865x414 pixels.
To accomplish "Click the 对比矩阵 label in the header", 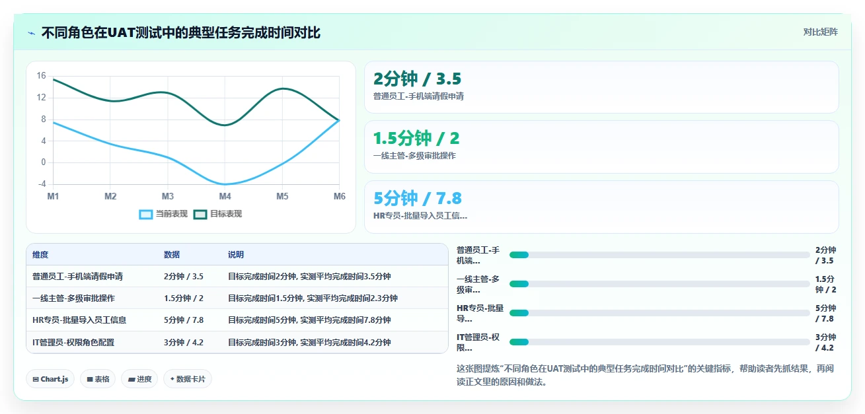I will 820,32.
